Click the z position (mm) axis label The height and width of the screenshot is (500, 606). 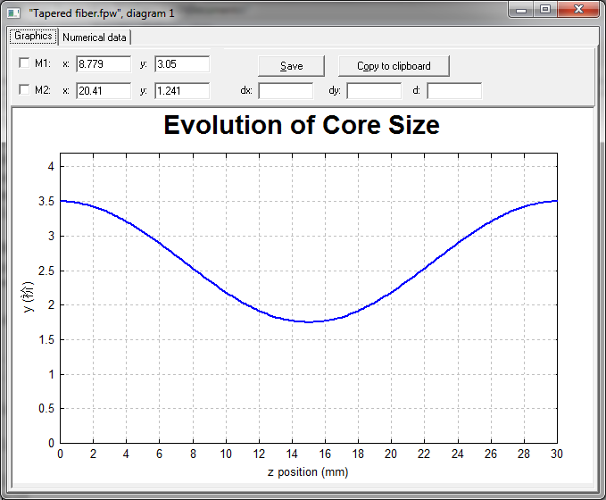(308, 472)
